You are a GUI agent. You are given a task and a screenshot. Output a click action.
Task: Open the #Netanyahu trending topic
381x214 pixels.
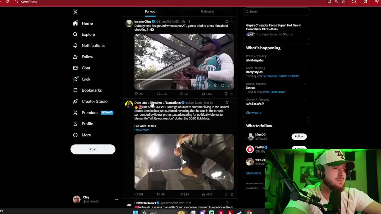(255, 60)
